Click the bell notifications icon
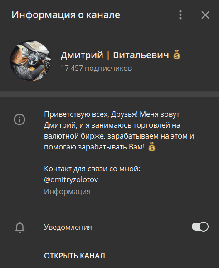 click(20, 227)
